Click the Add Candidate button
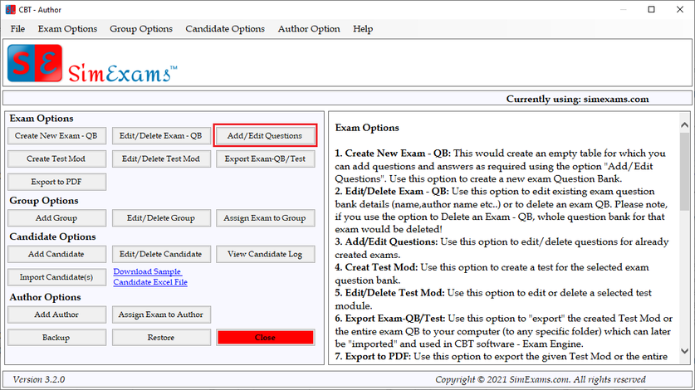695x390 pixels. (x=56, y=255)
